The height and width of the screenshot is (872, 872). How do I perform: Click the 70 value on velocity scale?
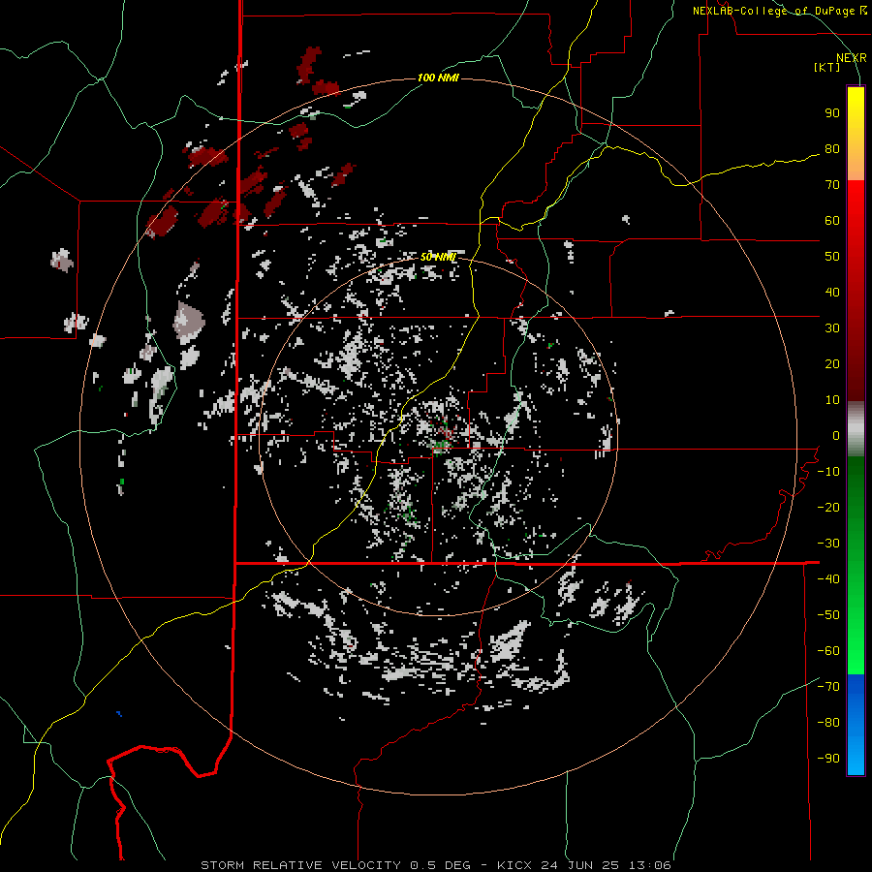click(x=832, y=185)
